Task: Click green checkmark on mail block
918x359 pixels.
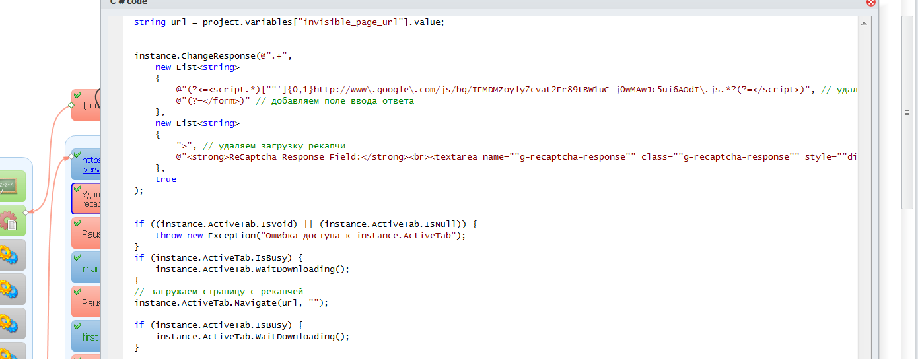Action: [x=77, y=257]
